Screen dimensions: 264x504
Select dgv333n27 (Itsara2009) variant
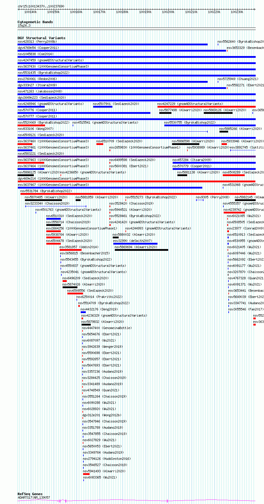pyautogui.click(x=37, y=85)
